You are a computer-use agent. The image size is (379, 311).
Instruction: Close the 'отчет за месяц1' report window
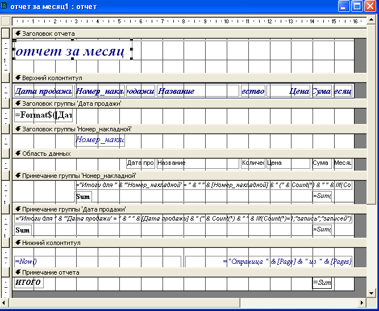[x=370, y=6]
